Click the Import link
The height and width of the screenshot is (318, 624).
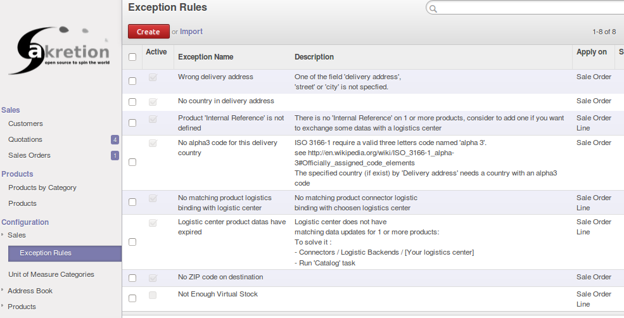(191, 32)
